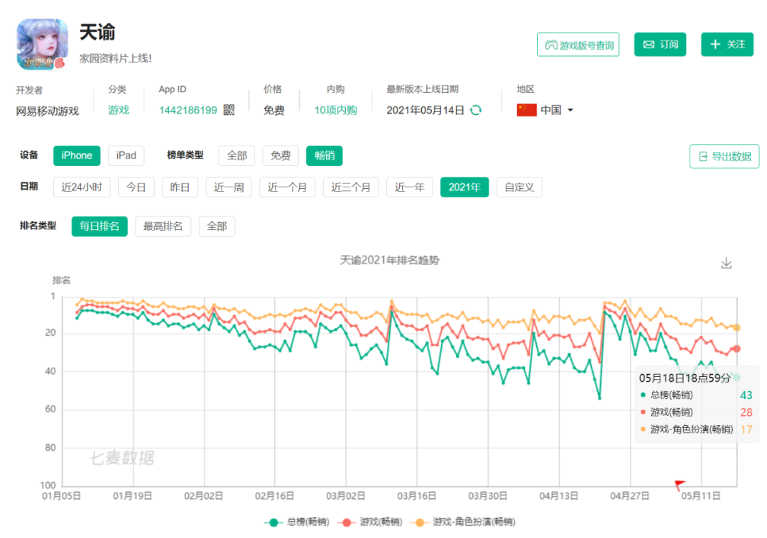
Task: Open the 10项内购 in-app purchases link
Action: 335,111
